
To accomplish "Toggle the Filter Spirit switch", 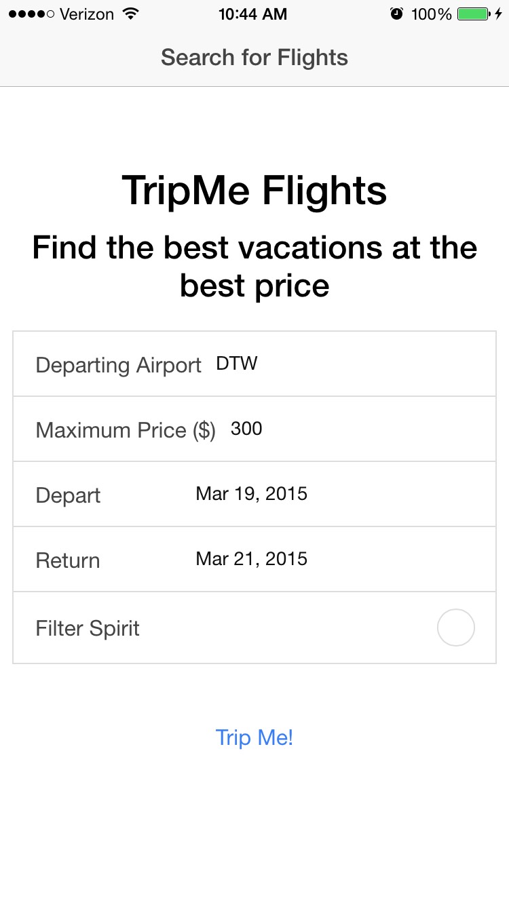I will point(455,628).
